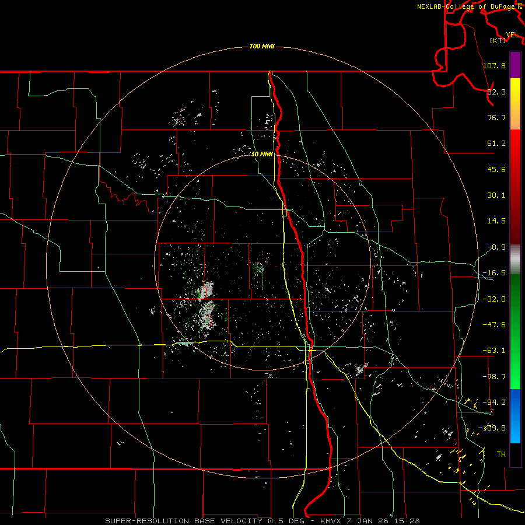
Task: Click the -109.8 velocity scale value
Action: 492,428
